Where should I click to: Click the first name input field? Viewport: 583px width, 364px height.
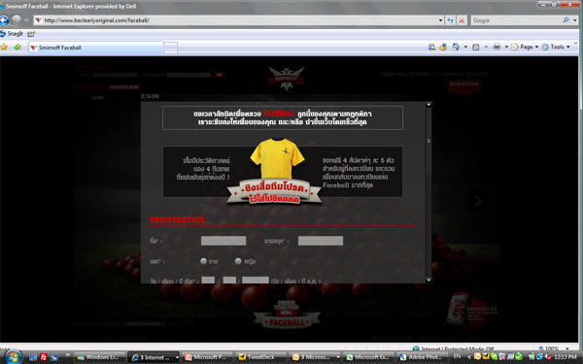(223, 241)
